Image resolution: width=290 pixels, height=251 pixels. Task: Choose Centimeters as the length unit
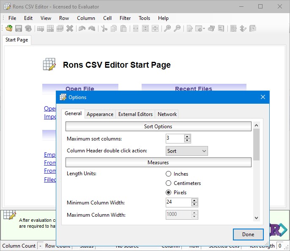[169, 183]
